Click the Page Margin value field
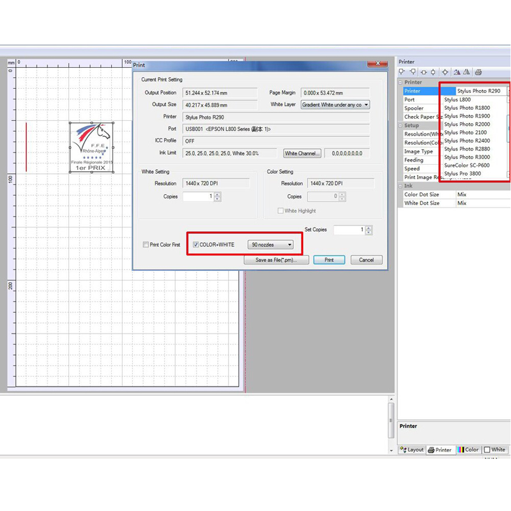The width and height of the screenshot is (511, 511). [335, 93]
